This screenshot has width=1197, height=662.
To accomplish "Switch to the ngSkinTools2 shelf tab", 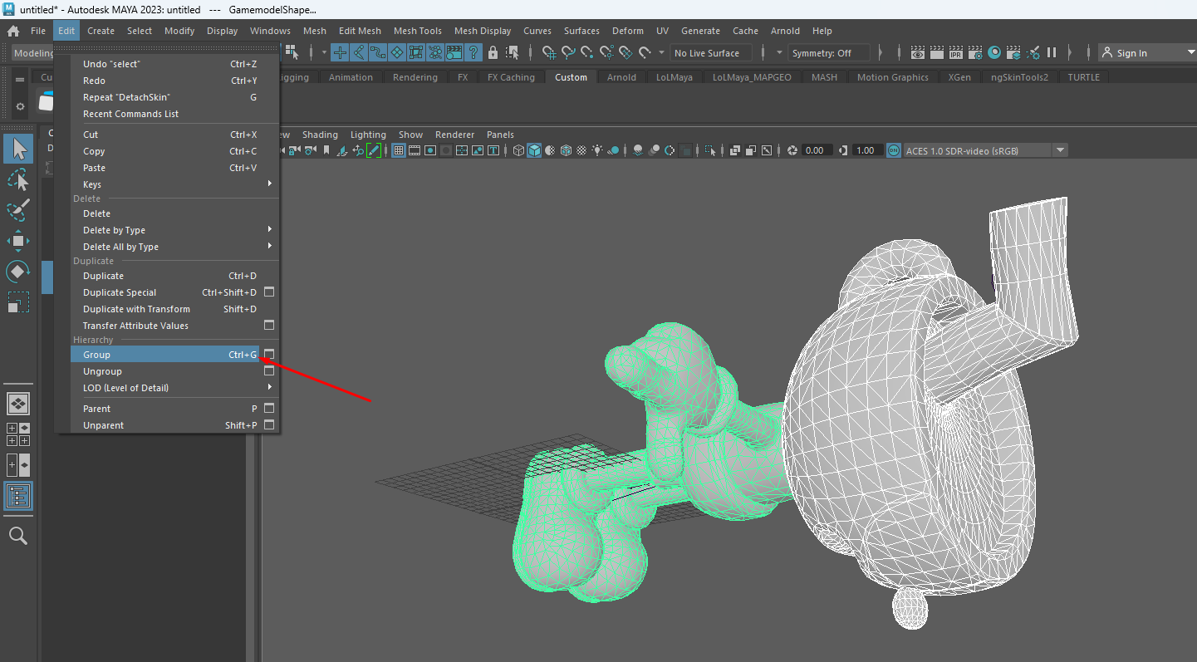I will click(x=1019, y=77).
